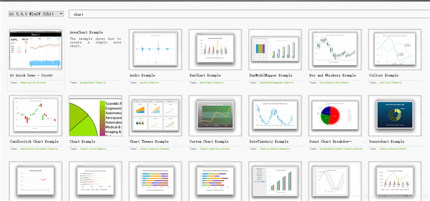Click the search field containing "chart"

[249, 14]
